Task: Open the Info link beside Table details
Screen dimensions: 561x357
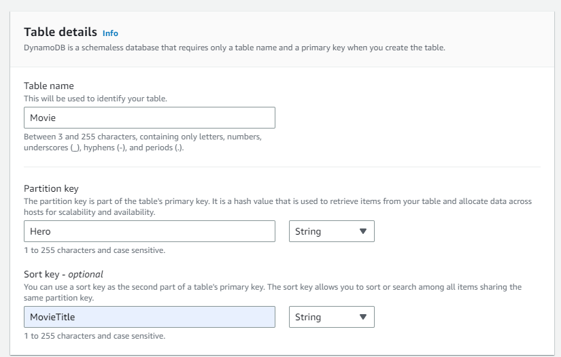Action: pos(110,33)
